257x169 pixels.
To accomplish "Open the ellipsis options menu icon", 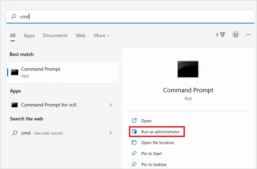I will pyautogui.click(x=248, y=35).
